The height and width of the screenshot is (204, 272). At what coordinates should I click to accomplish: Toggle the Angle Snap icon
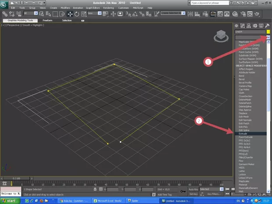click(135, 14)
